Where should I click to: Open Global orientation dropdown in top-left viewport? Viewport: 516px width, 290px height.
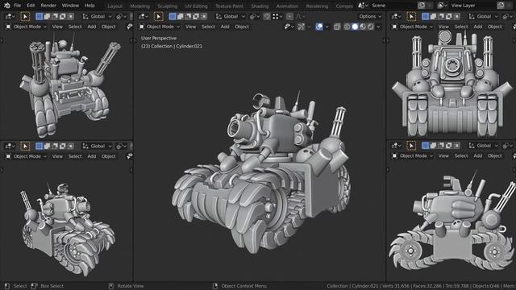point(97,16)
